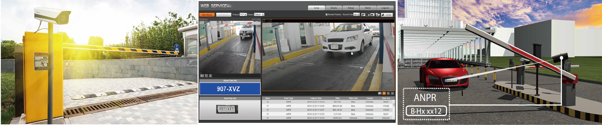602x125 pixels.
Task: Select the orange single-view layout icon
Action: (384, 93)
